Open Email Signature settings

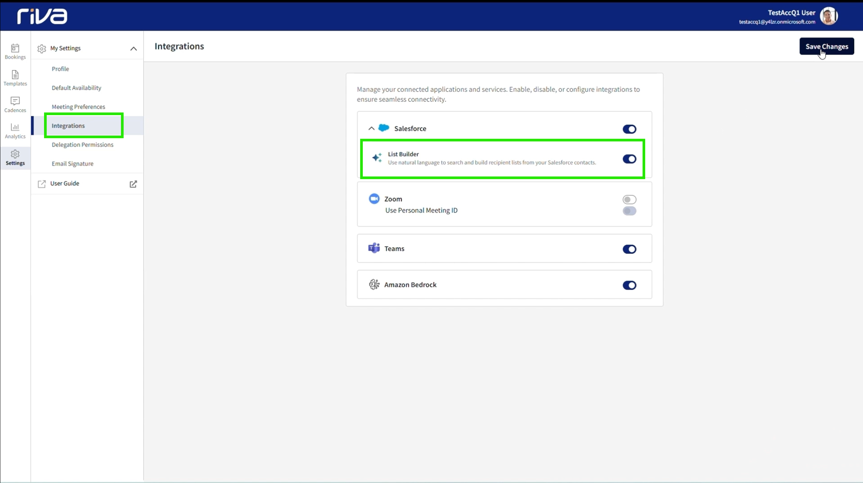(73, 164)
